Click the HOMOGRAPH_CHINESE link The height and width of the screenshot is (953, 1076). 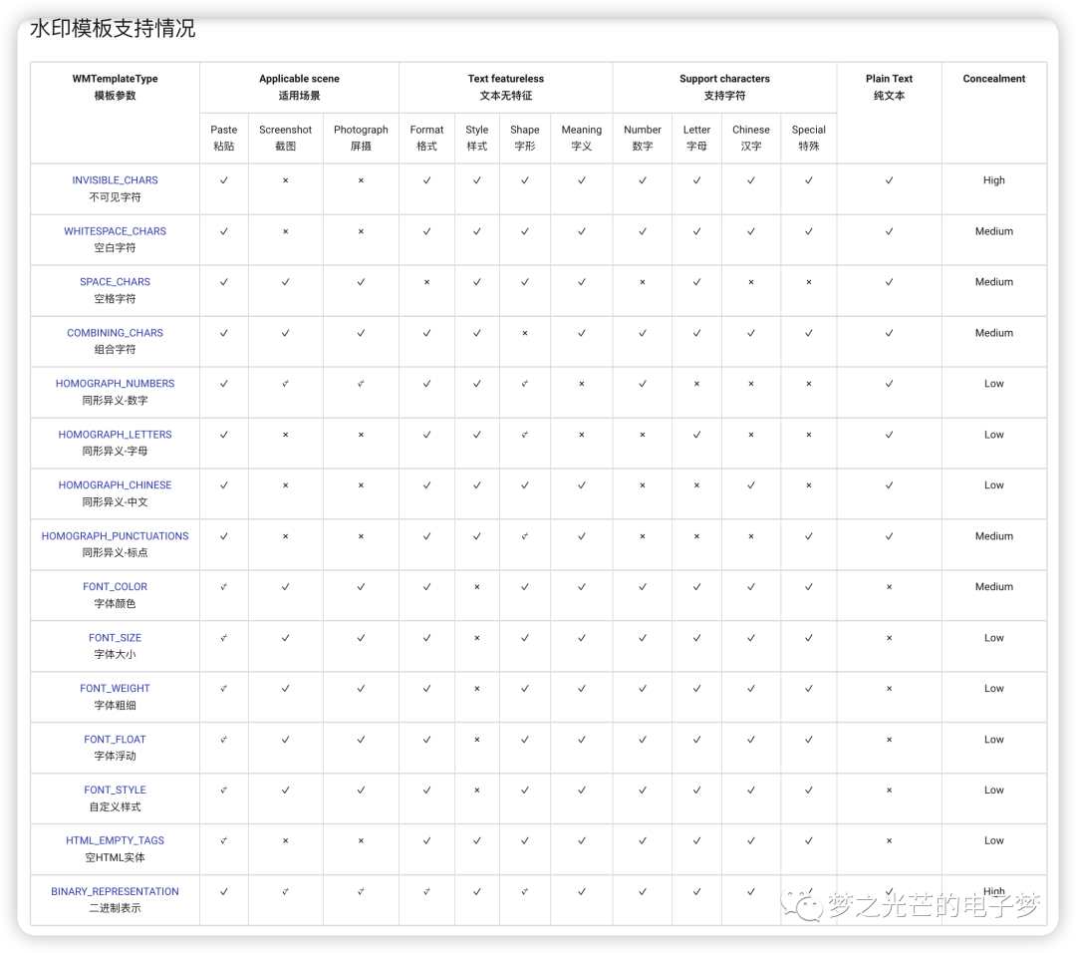tap(115, 485)
